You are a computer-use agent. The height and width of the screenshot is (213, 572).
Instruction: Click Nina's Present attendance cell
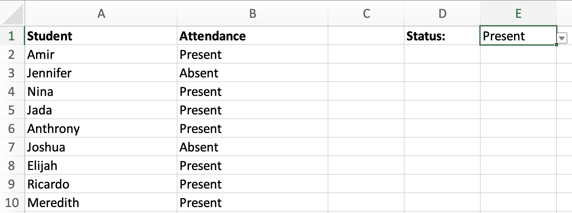pyautogui.click(x=253, y=91)
